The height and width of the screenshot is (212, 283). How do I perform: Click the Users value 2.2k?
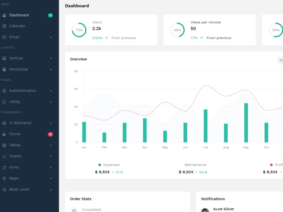coord(97,29)
